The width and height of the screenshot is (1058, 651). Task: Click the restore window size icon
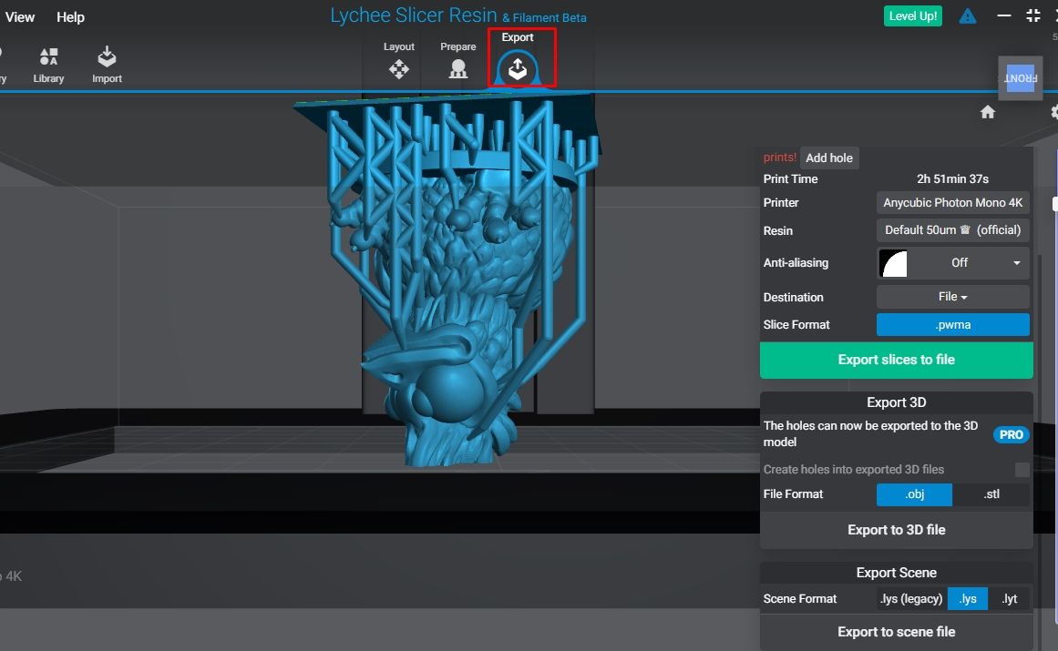tap(1033, 15)
